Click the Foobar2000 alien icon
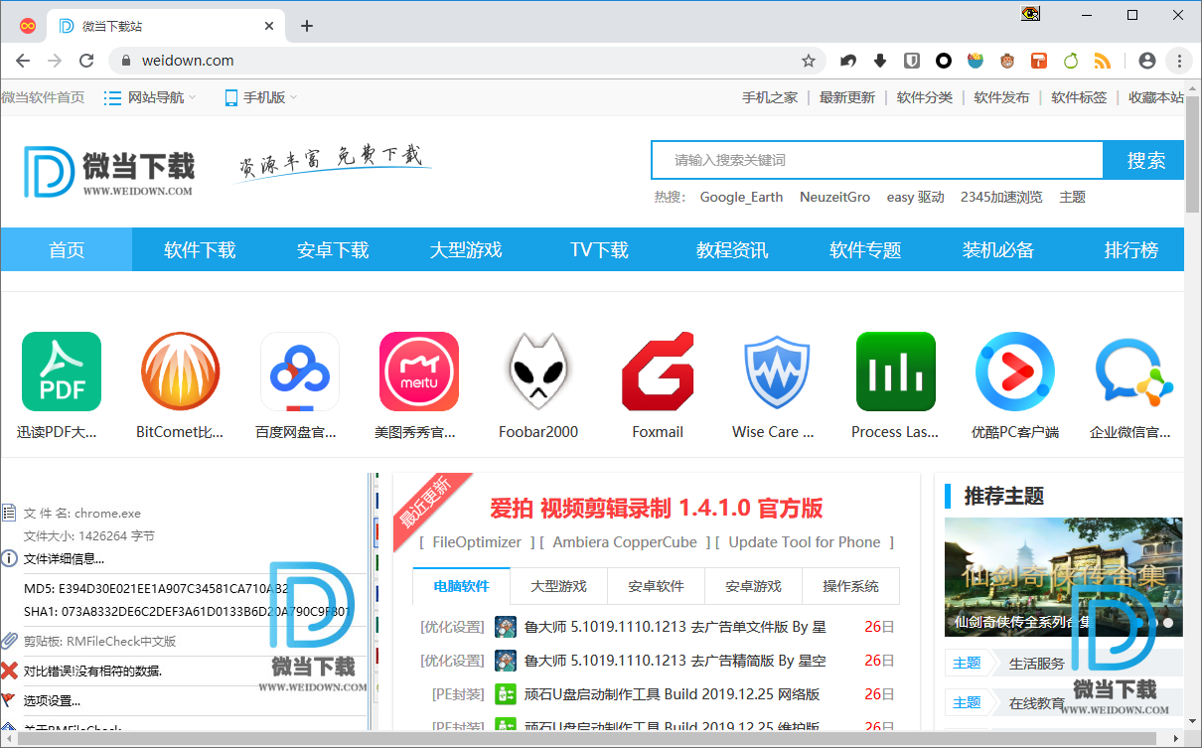This screenshot has width=1202, height=748. pos(537,372)
